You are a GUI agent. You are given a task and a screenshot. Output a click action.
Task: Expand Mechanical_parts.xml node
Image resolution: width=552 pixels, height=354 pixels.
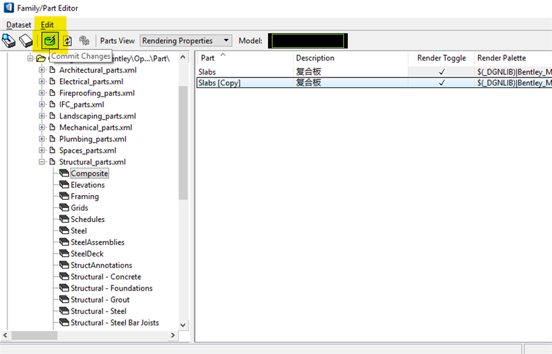[x=42, y=127]
